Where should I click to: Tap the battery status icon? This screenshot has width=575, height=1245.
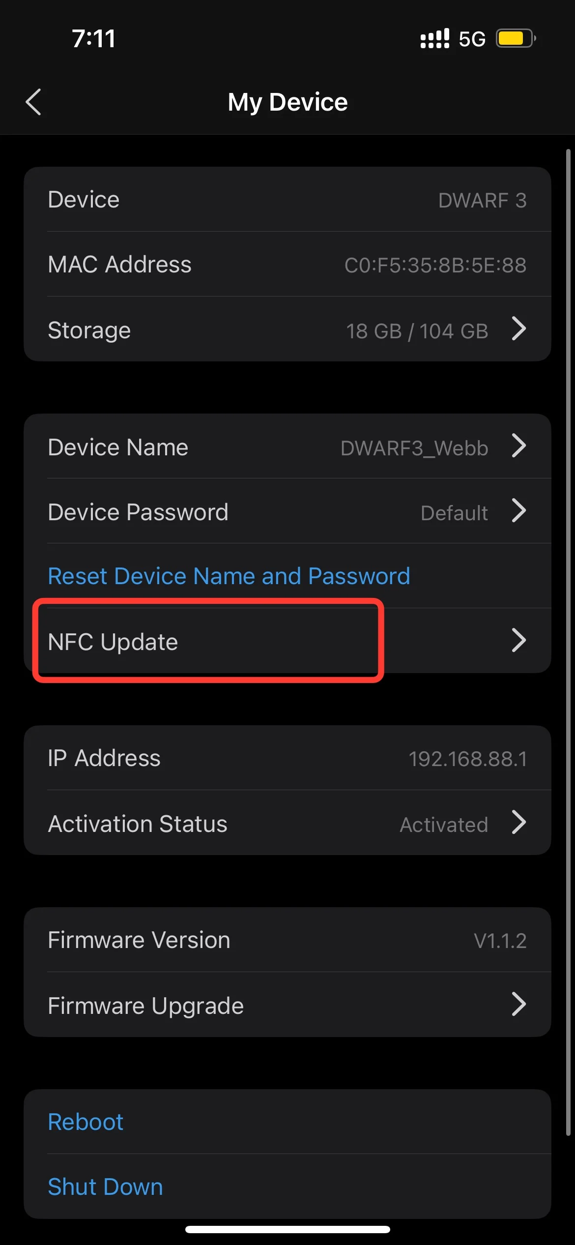515,38
